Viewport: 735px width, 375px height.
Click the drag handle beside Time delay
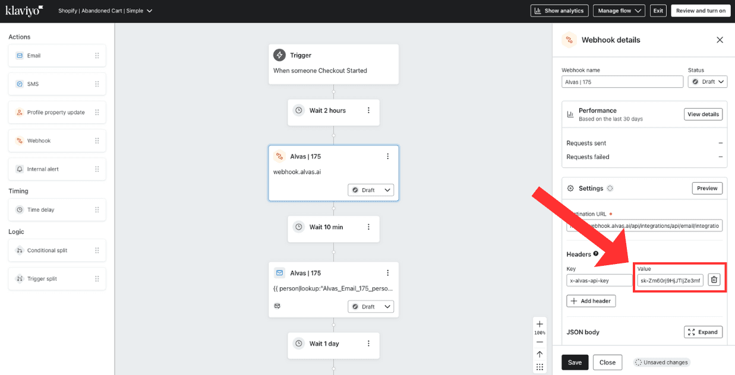[x=97, y=210]
